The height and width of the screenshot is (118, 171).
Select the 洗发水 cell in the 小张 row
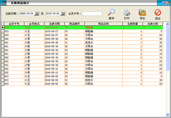tap(104, 43)
